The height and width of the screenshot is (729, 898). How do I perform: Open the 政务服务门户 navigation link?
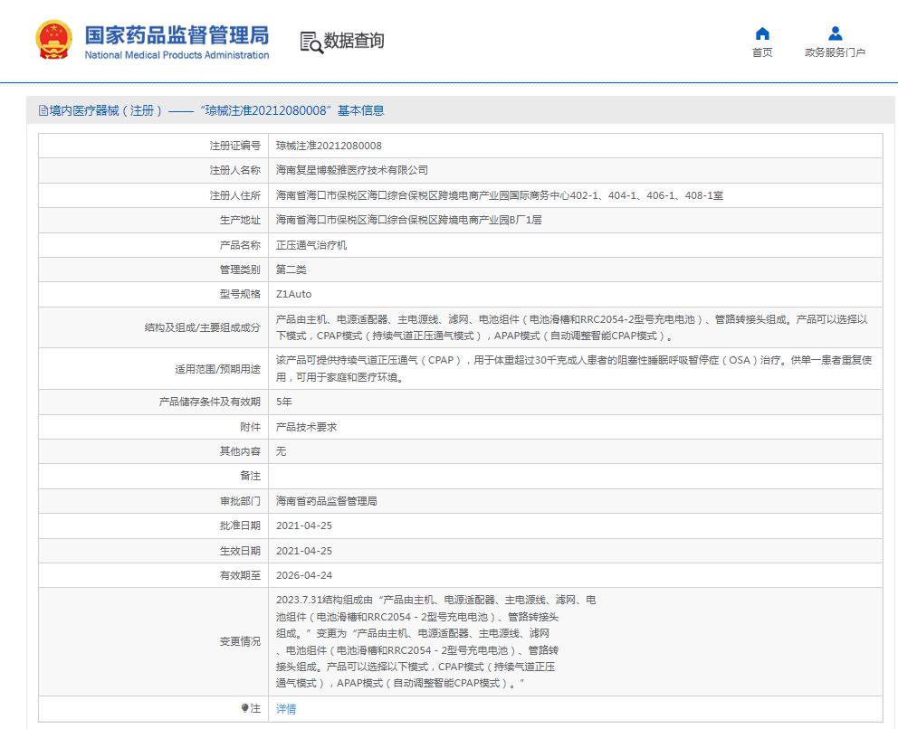(x=835, y=52)
